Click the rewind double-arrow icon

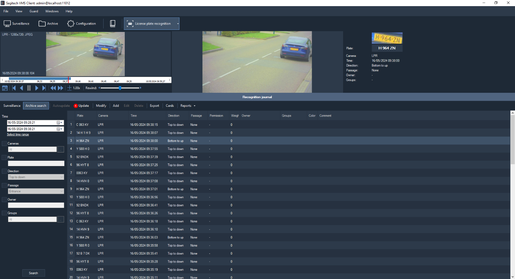point(53,88)
